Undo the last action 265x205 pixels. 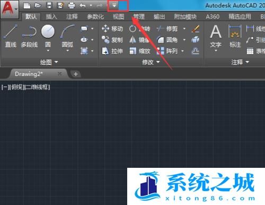point(83,6)
